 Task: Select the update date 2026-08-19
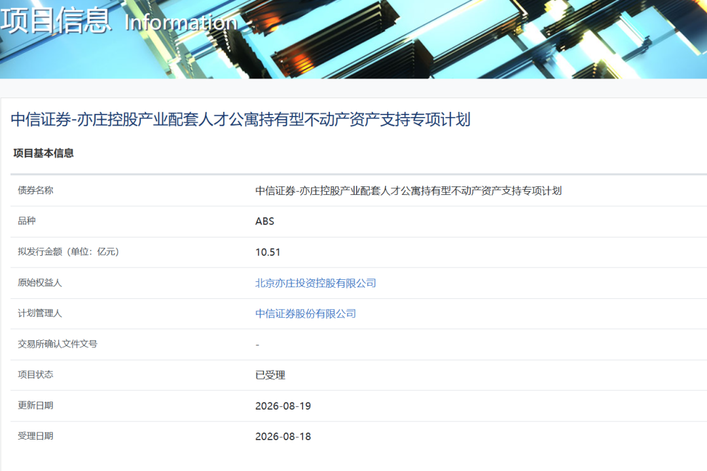point(283,406)
